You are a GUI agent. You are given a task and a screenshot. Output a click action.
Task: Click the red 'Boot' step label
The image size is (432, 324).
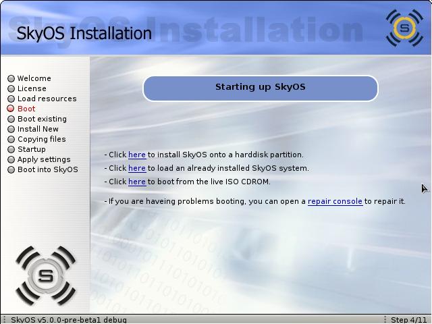(26, 109)
